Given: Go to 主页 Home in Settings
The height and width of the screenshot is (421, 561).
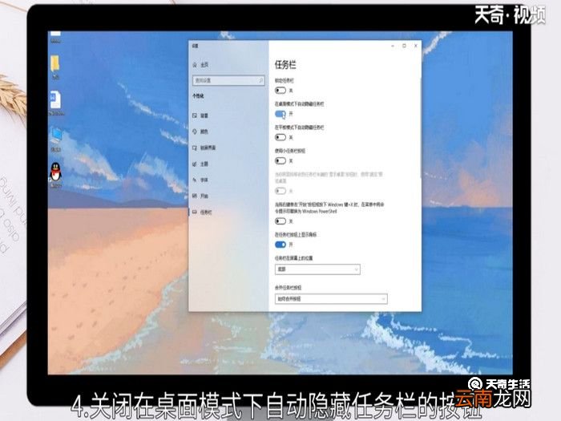Looking at the screenshot, I should 204,65.
